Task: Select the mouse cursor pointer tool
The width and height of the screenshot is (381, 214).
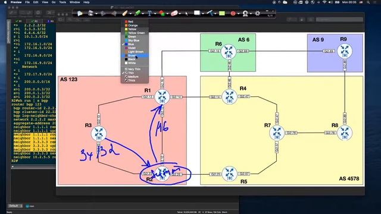Action: pyautogui.click(x=186, y=13)
